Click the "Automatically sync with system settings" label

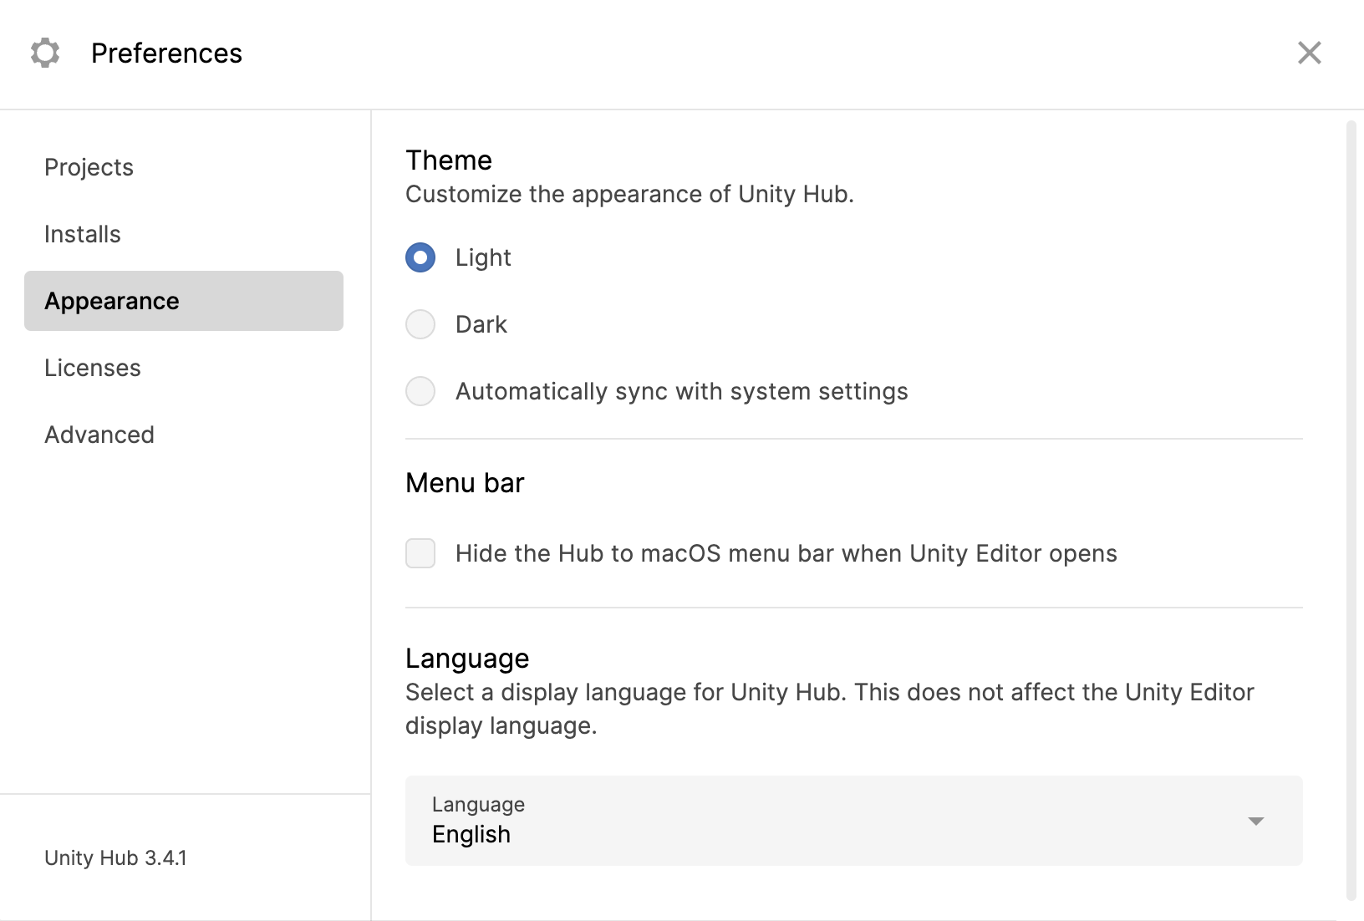(681, 391)
